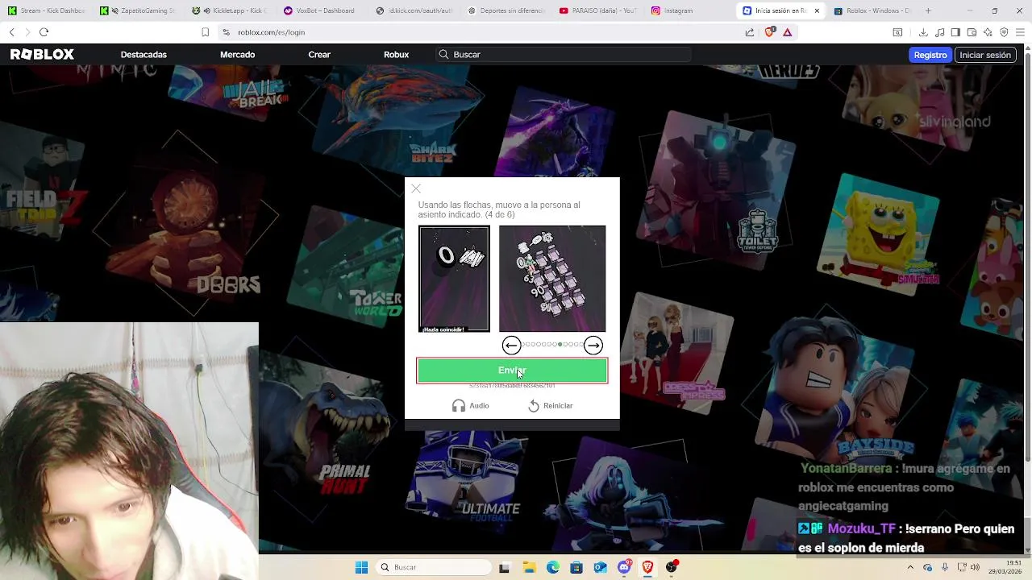Bookmark this page icon

pyautogui.click(x=206, y=32)
